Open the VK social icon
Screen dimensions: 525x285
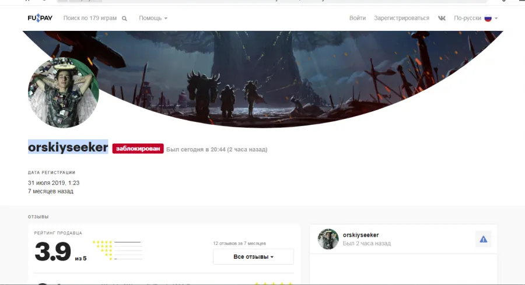(442, 18)
